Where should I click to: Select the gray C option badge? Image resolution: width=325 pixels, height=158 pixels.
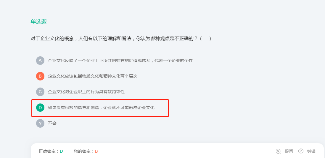tap(40, 92)
